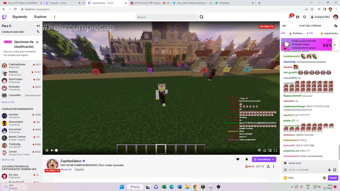Click the Buscar search field
This screenshot has width=340, height=191.
click(167, 17)
